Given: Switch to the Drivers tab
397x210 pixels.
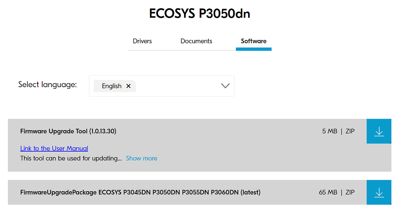Looking at the screenshot, I should (142, 41).
